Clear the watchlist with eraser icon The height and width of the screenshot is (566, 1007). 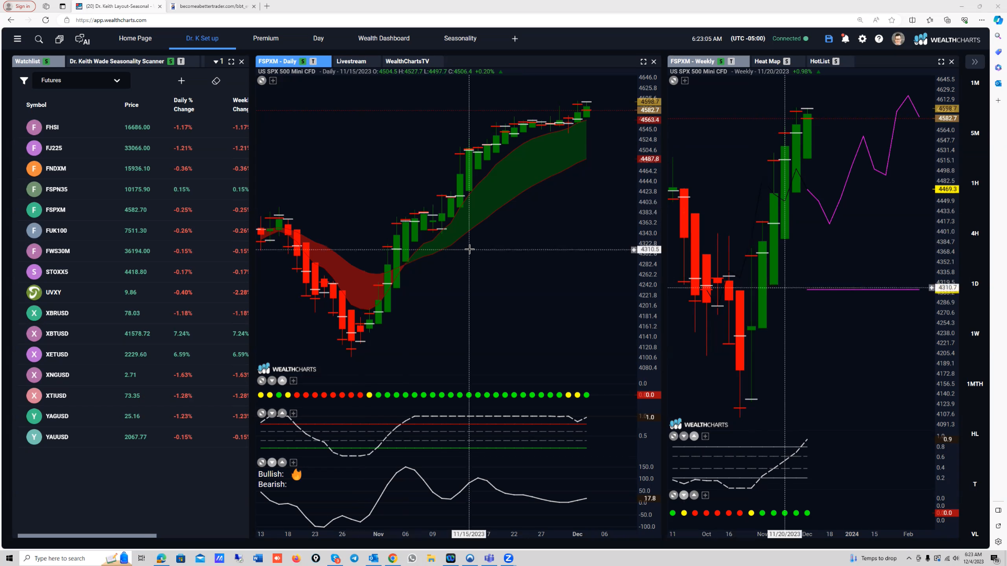216,81
